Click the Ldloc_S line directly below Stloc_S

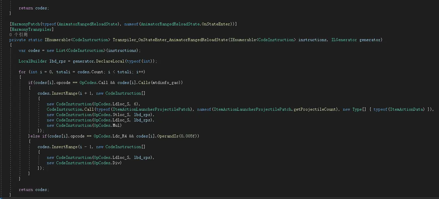click(x=101, y=120)
